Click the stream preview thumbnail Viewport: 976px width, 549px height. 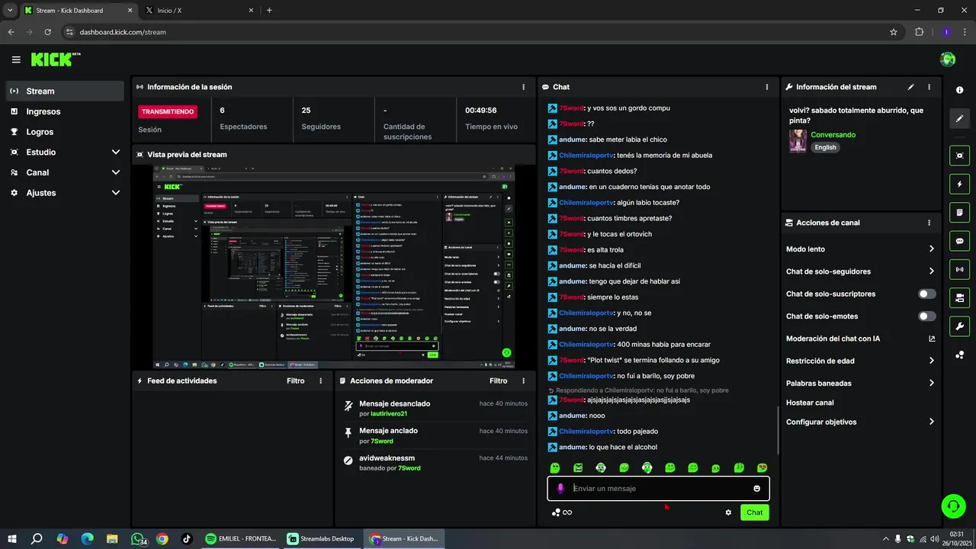point(334,267)
